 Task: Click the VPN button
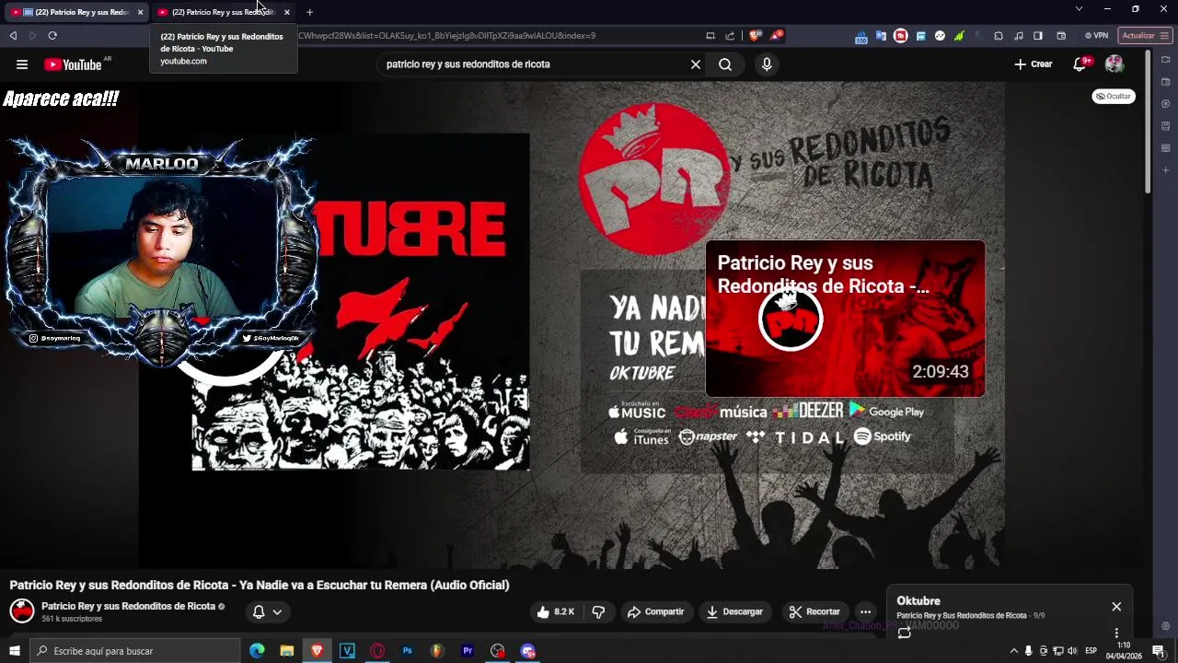1096,36
